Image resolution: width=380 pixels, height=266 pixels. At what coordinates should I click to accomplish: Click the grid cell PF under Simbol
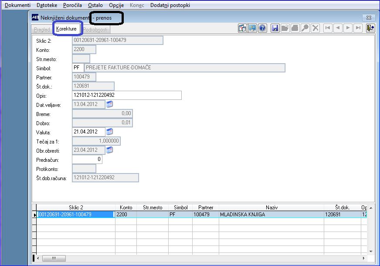coord(180,215)
